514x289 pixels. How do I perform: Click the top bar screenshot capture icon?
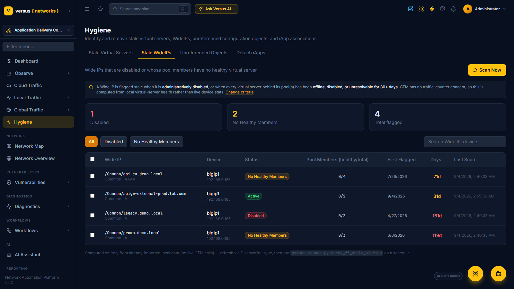click(421, 9)
